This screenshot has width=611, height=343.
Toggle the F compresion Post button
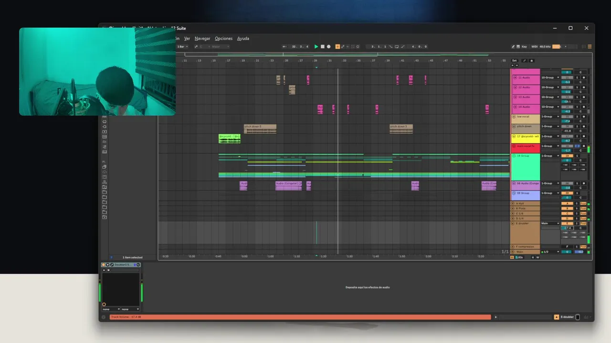[x=583, y=247]
